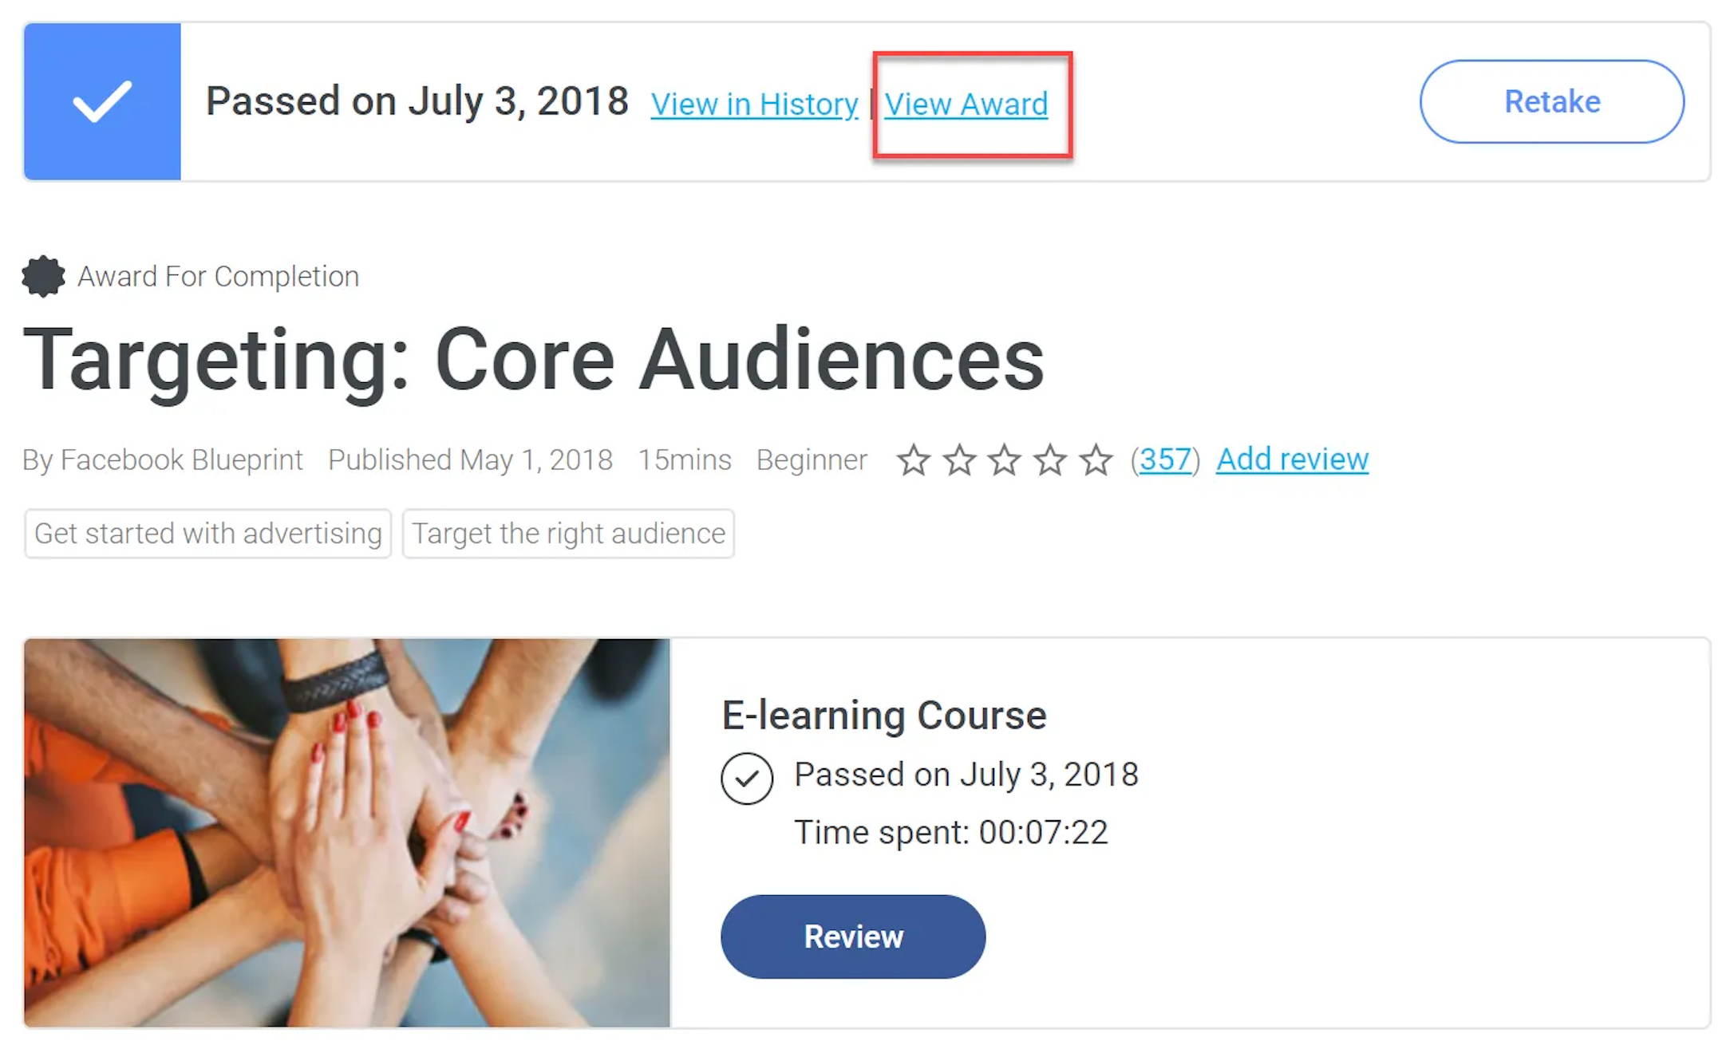The image size is (1730, 1053).
Task: Click the blue checkmark success icon
Action: tap(101, 101)
